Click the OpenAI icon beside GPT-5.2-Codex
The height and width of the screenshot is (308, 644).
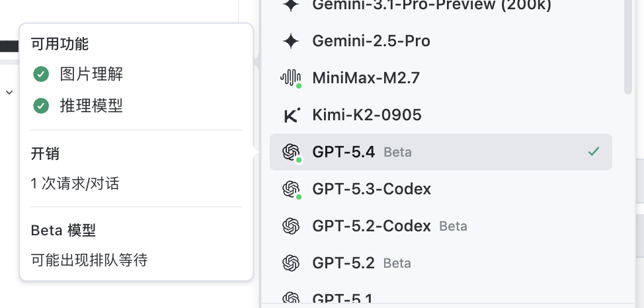[x=291, y=226]
